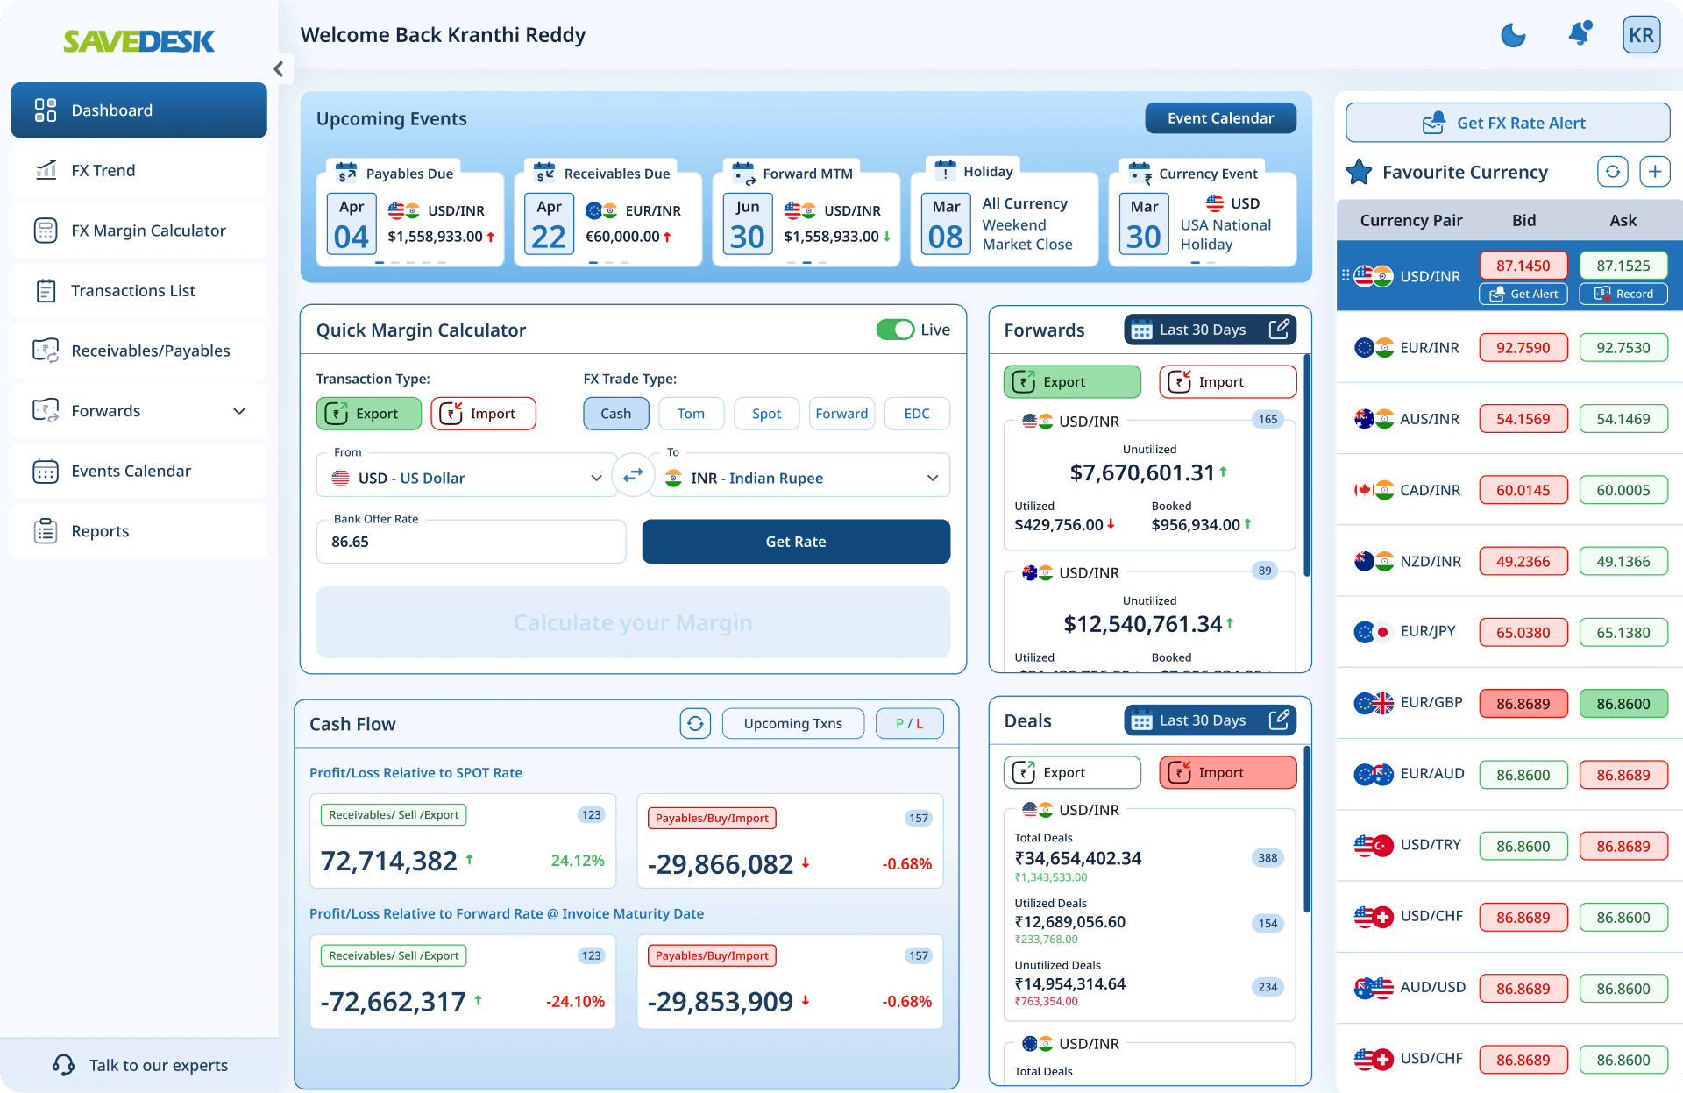Choose Spot as FX trade type
The image size is (1683, 1093).
[x=766, y=414]
